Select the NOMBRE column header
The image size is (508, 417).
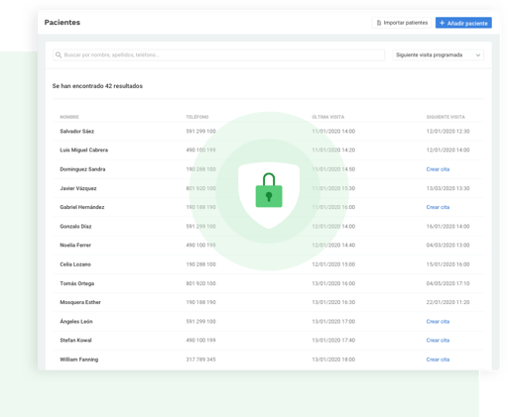(x=69, y=117)
